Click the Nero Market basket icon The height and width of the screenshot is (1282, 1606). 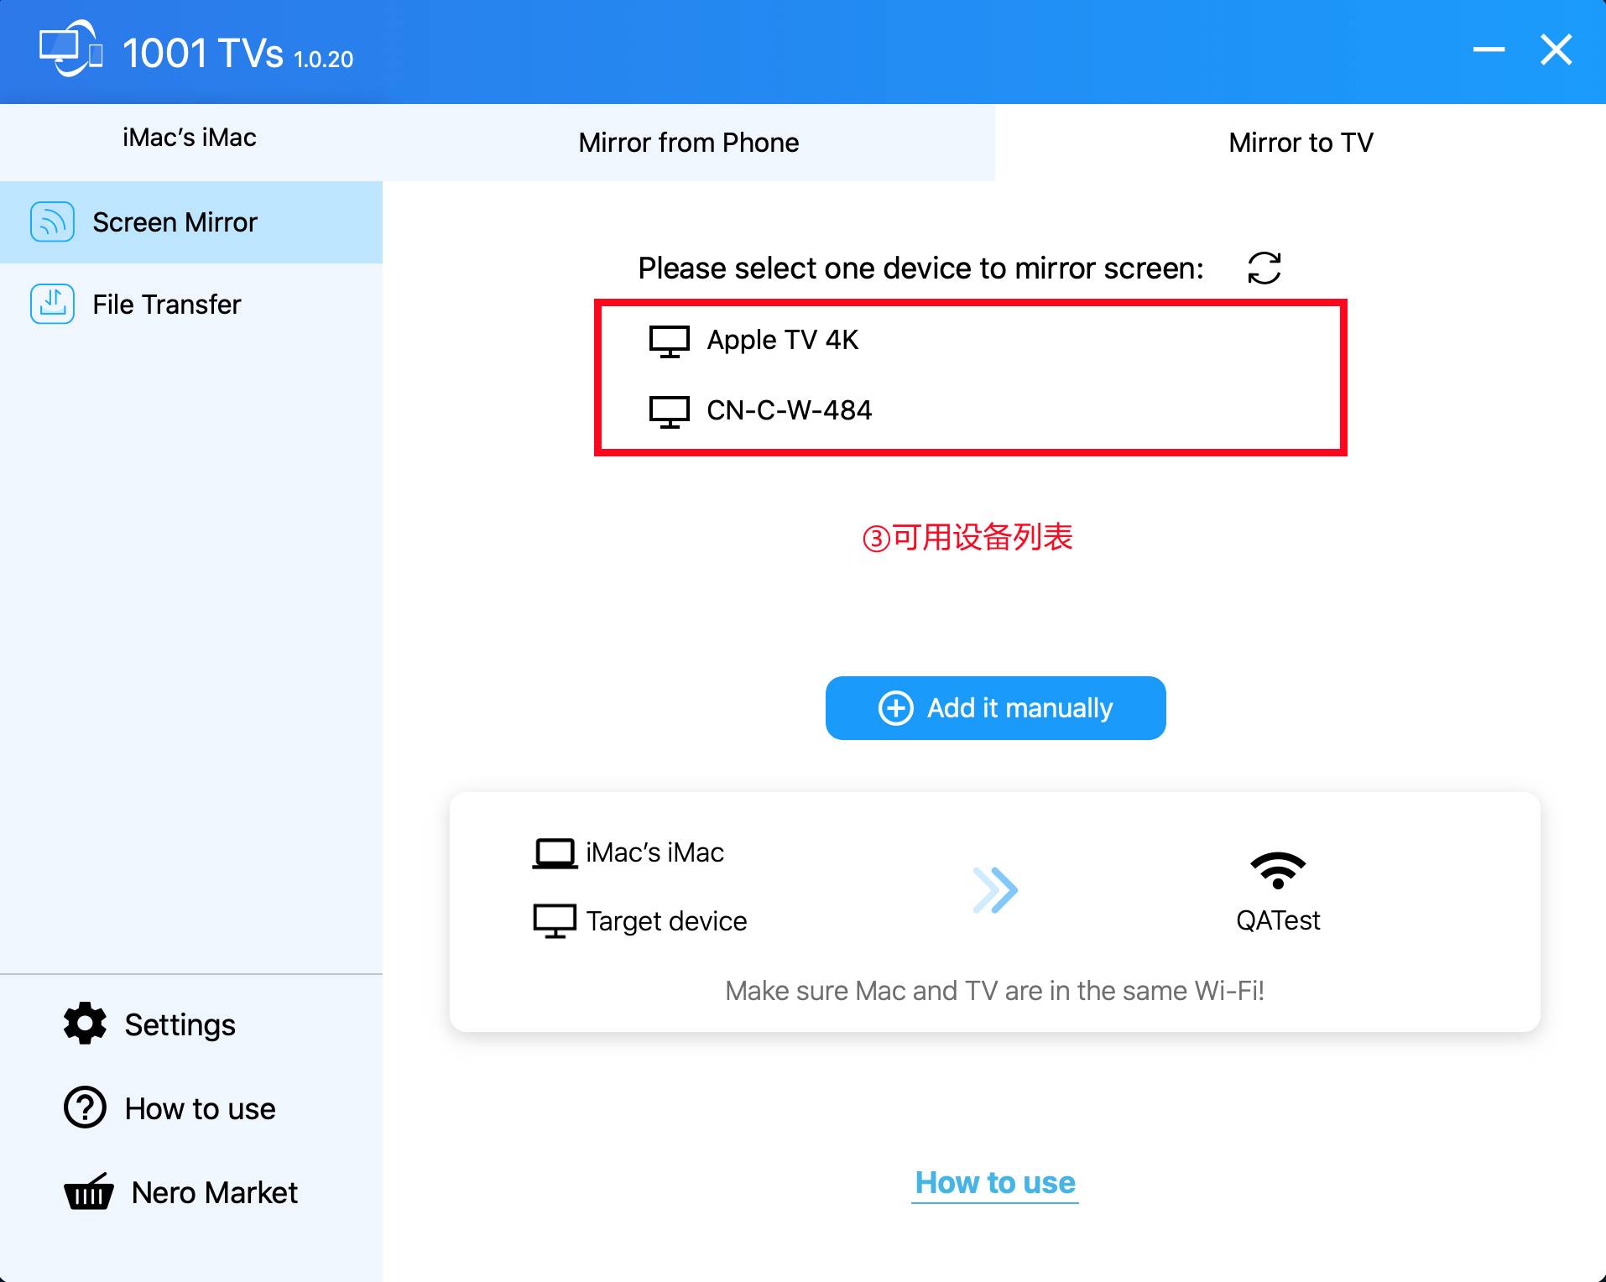(89, 1191)
